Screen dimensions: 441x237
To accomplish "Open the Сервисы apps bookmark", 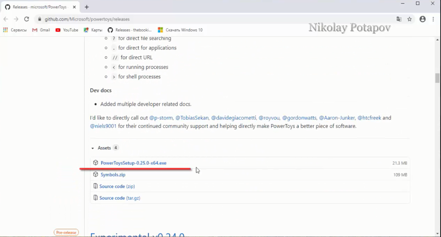I will [x=15, y=30].
